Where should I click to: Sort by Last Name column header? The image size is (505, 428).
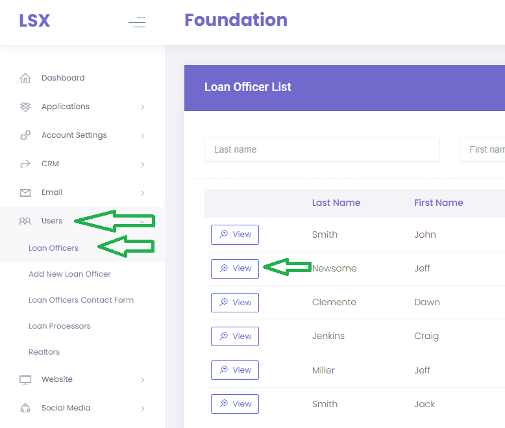click(x=336, y=203)
